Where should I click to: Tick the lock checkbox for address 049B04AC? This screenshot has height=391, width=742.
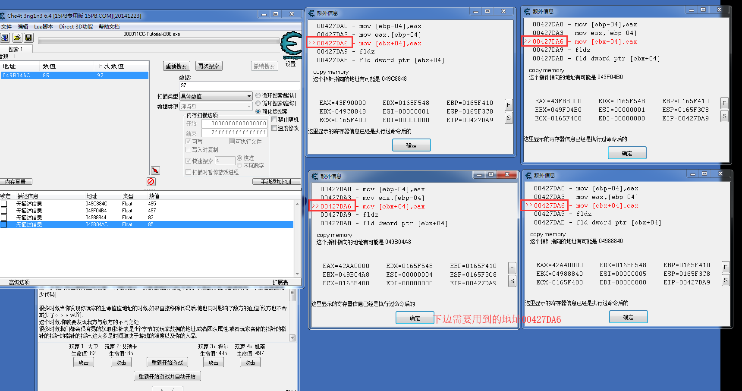click(4, 224)
